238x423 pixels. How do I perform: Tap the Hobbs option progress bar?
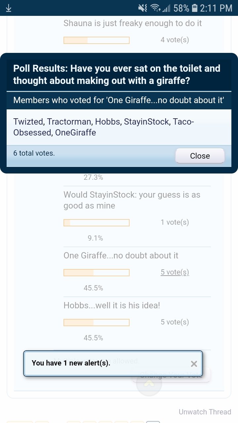pos(97,322)
